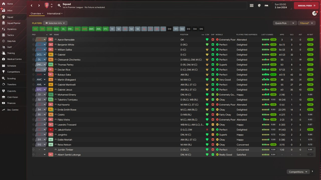Open the Dynamics screen
Viewport: 321px width, 180px height.
(12, 29)
